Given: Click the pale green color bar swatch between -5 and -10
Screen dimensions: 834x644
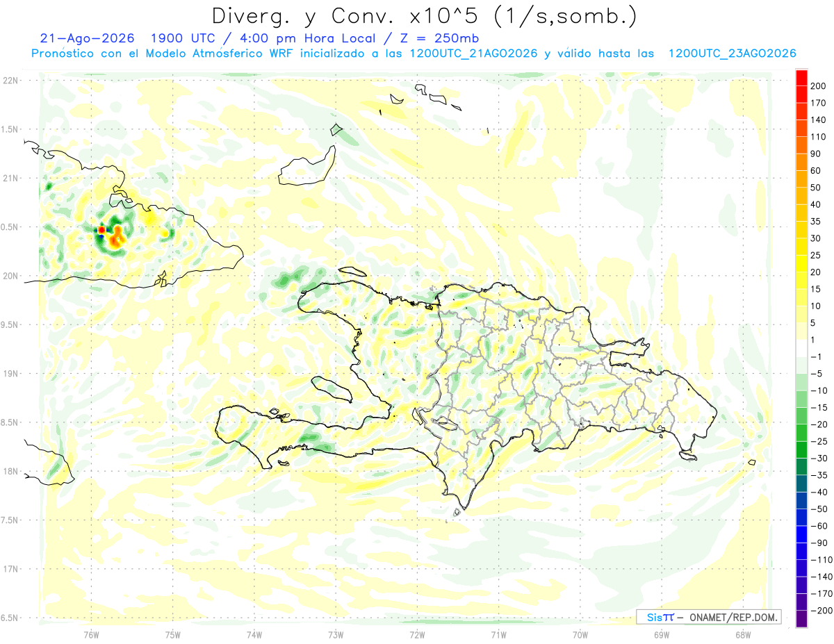Looking at the screenshot, I should 802,382.
